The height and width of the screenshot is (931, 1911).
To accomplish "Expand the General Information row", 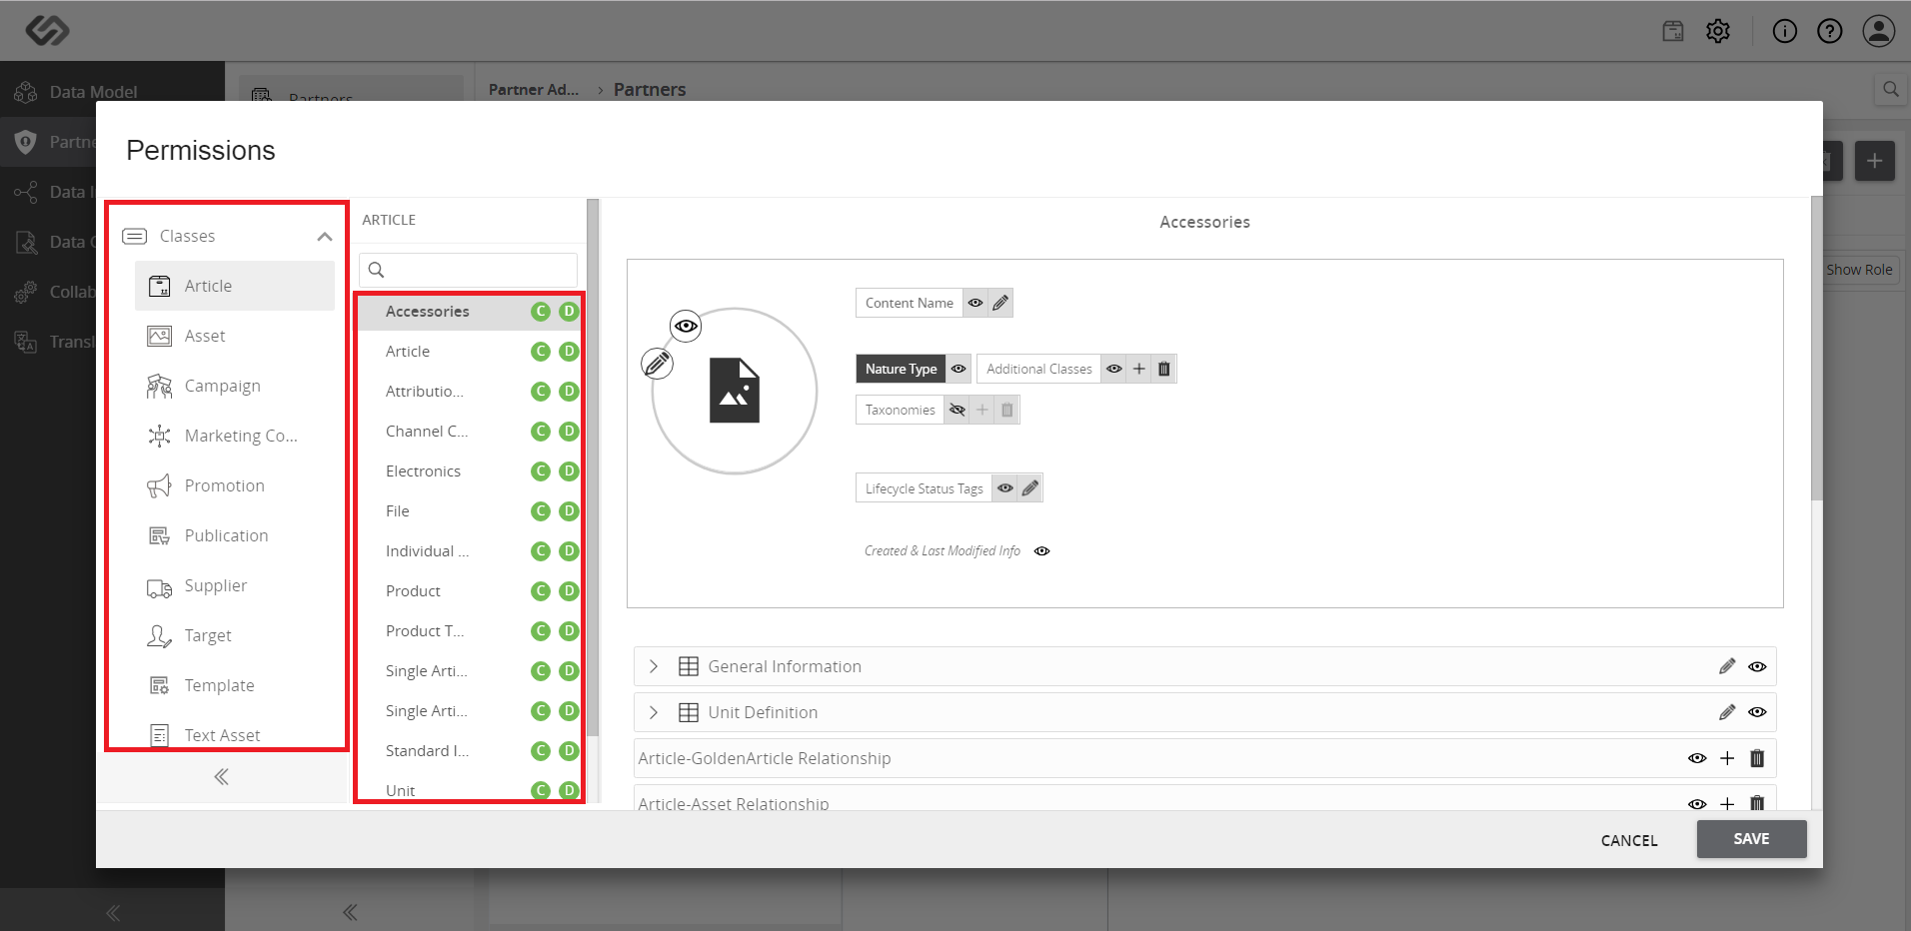I will [x=654, y=666].
